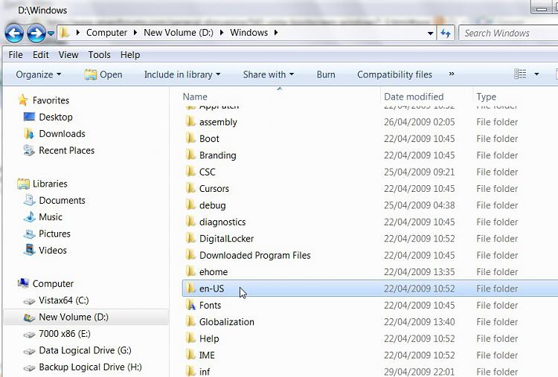Select the assembly folder icon

190,122
